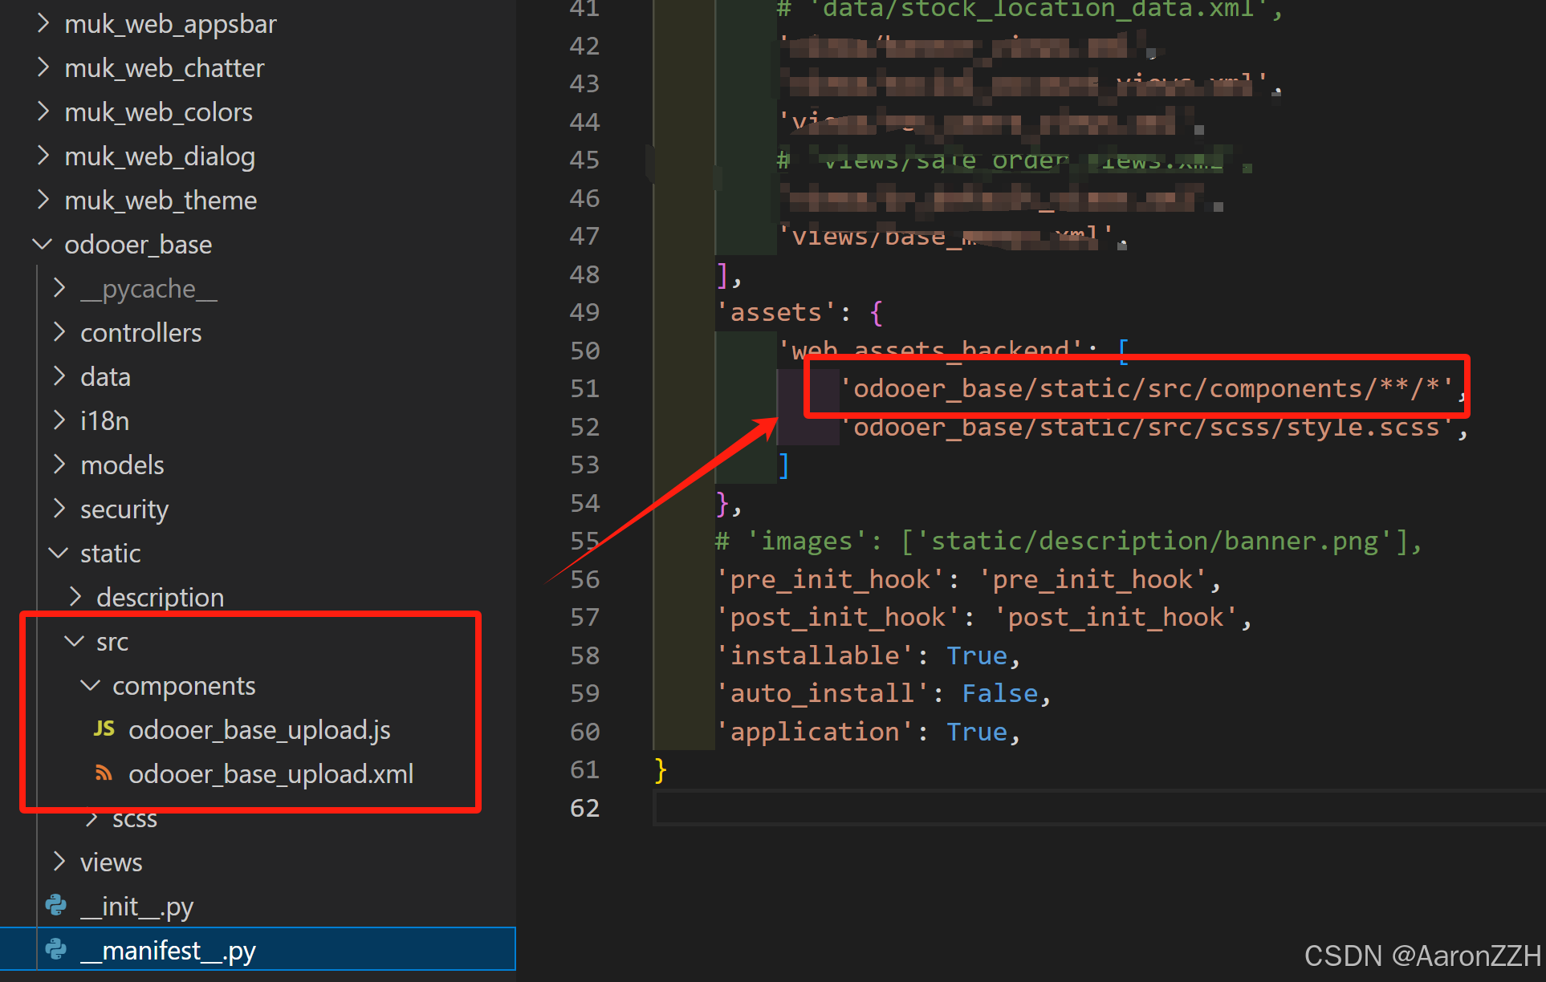The height and width of the screenshot is (982, 1546).
Task: Click line number 51 in the gutter
Action: 584,388
